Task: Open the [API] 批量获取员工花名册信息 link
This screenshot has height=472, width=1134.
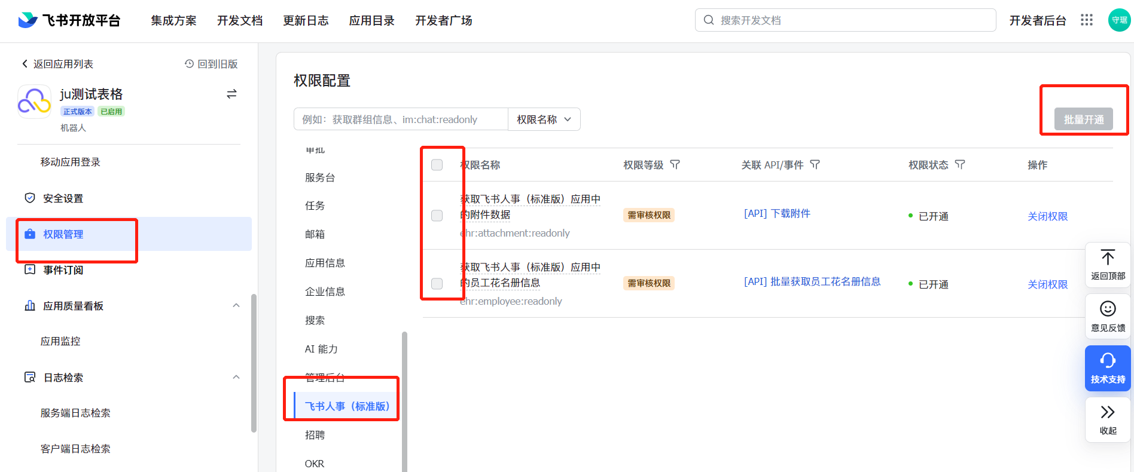Action: (x=812, y=281)
